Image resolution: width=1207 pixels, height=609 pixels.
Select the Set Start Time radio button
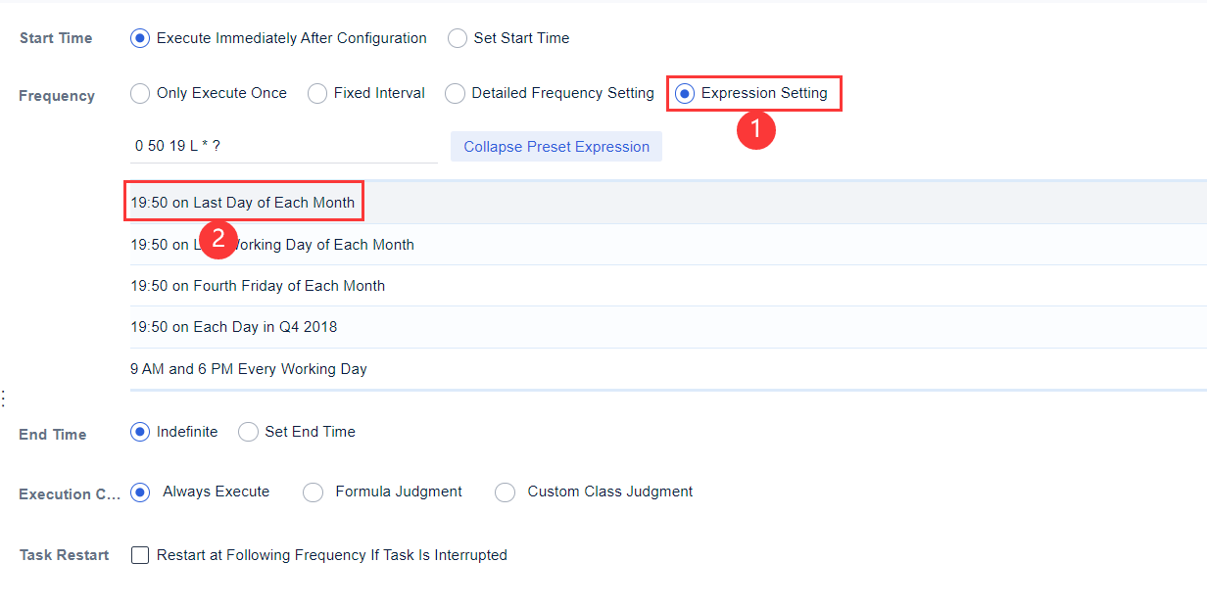tap(457, 37)
